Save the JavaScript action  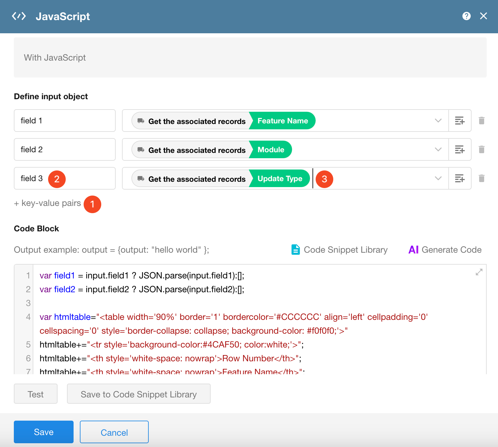(x=44, y=432)
